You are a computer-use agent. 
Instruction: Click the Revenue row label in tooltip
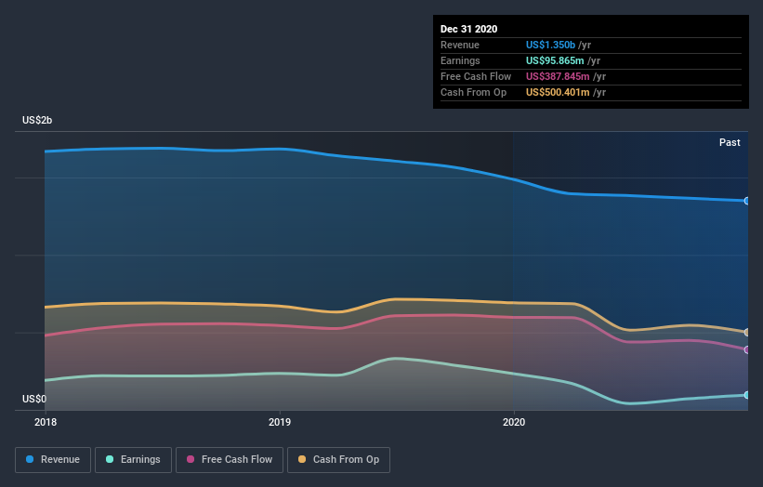460,45
